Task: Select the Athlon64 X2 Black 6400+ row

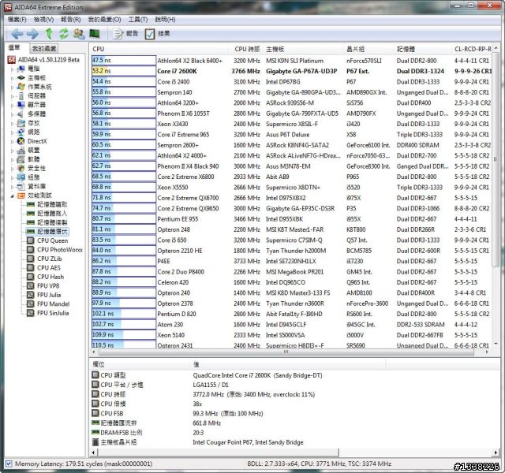Action: point(291,61)
